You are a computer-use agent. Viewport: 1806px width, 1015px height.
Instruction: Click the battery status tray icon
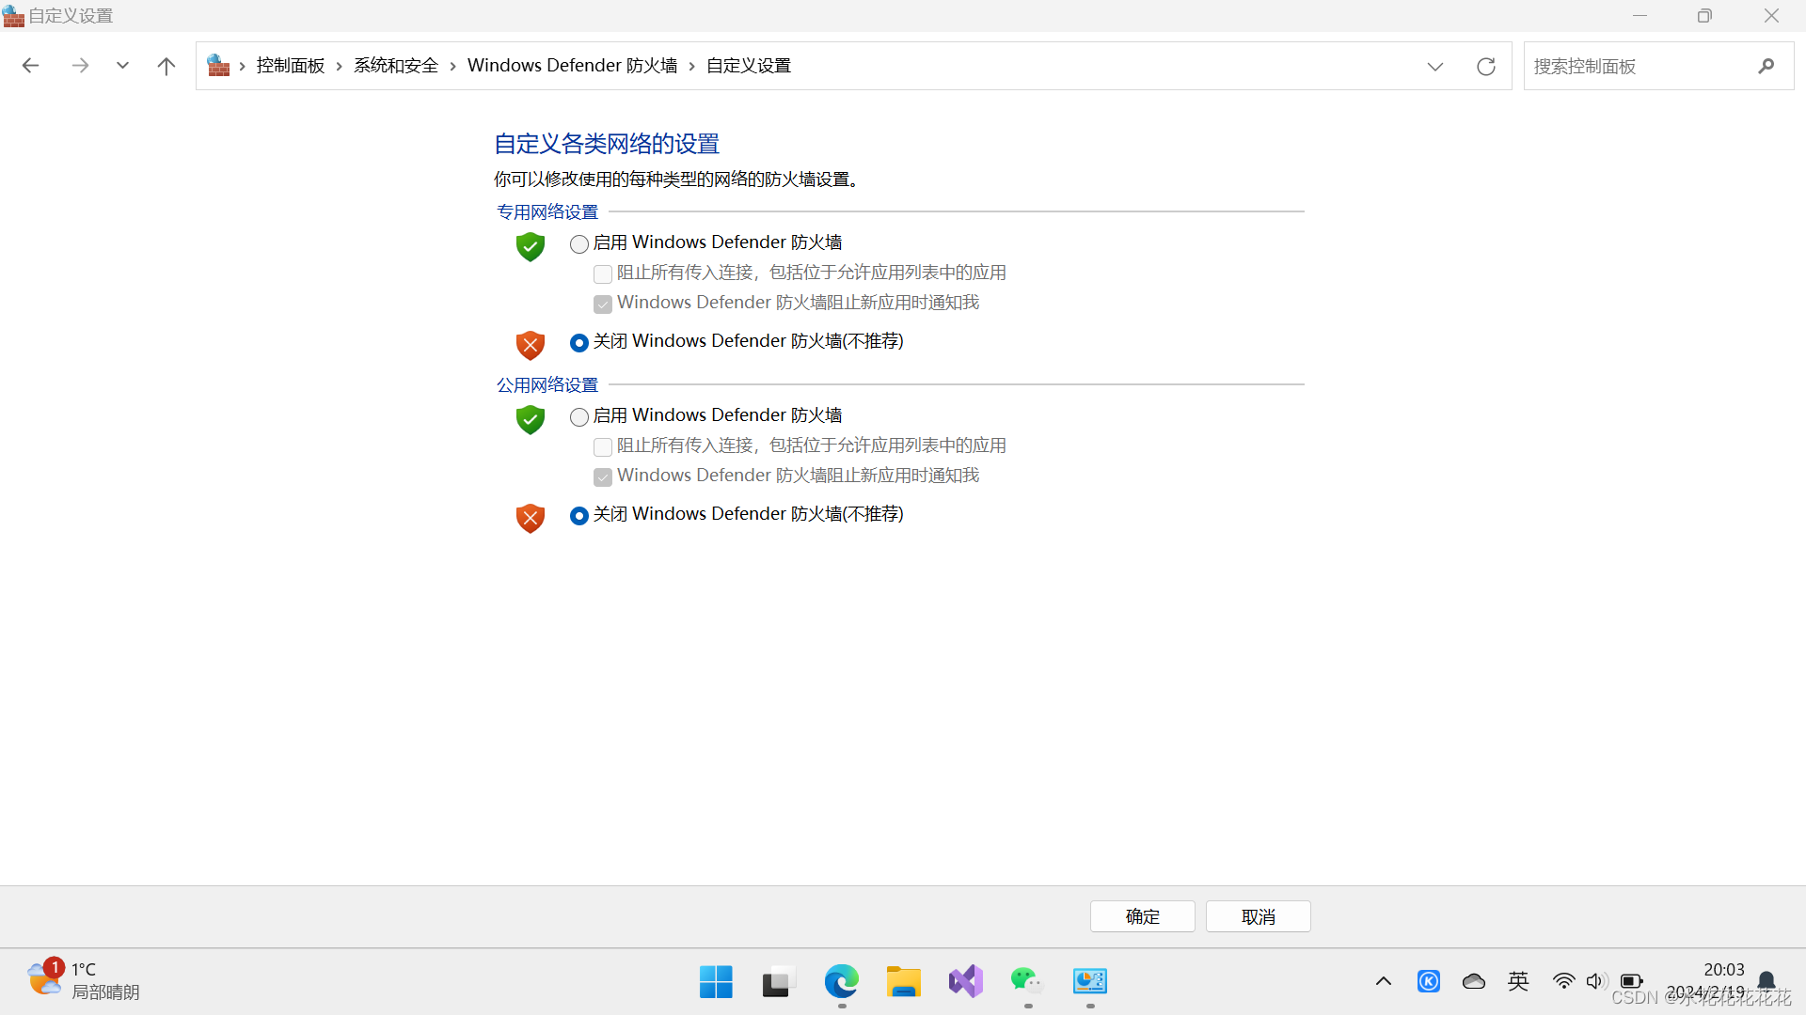pos(1632,981)
